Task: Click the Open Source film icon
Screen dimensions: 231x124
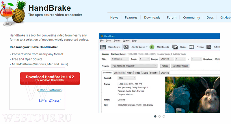Action: pos(103,47)
